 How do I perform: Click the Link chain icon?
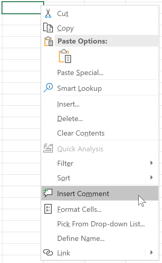[x=48, y=252]
